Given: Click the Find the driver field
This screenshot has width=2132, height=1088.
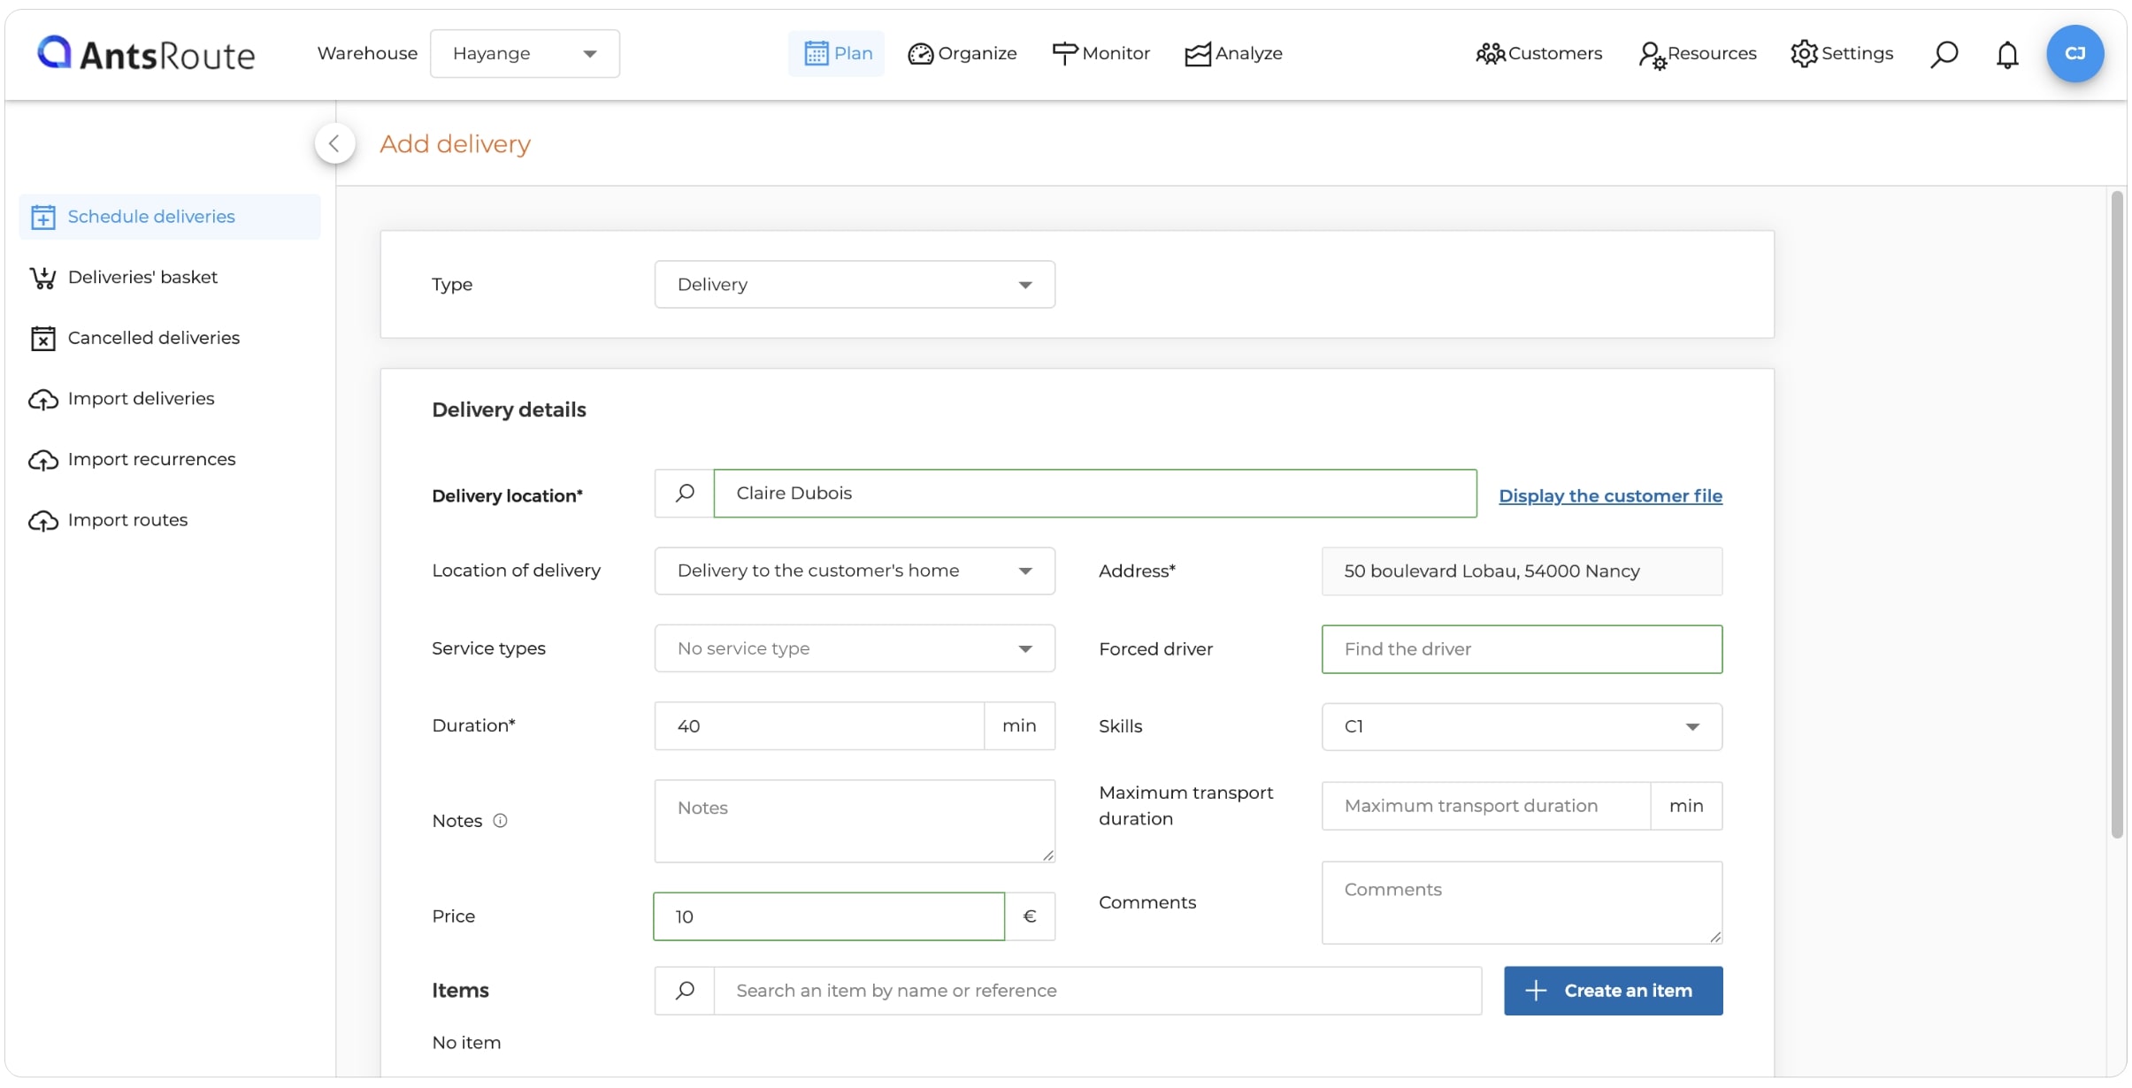Looking at the screenshot, I should tap(1522, 648).
